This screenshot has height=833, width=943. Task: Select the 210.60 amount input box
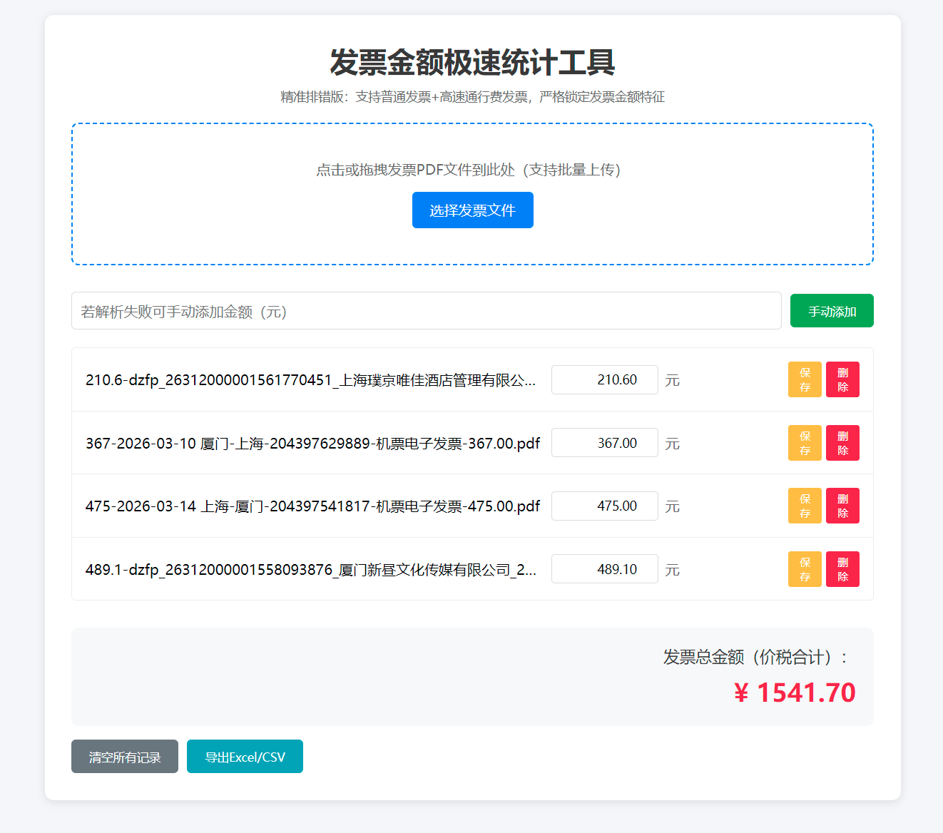point(604,379)
